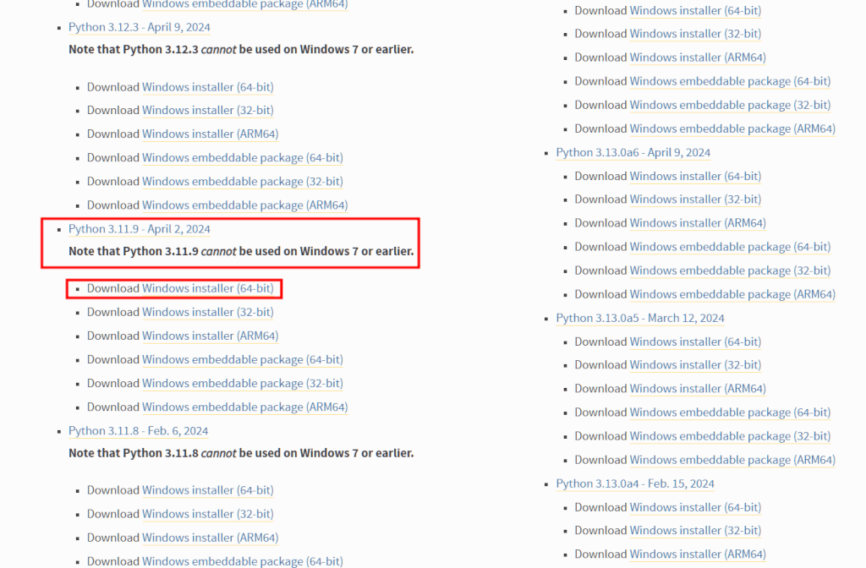Open the Python 3.11.9 release link
This screenshot has height=568, width=866.
[x=140, y=229]
